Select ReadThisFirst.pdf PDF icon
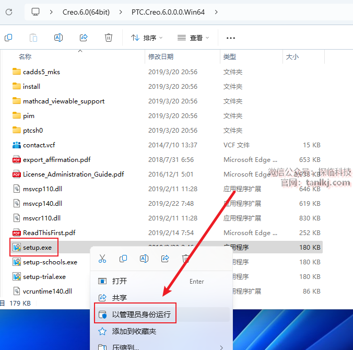The image size is (353, 350). [x=17, y=232]
